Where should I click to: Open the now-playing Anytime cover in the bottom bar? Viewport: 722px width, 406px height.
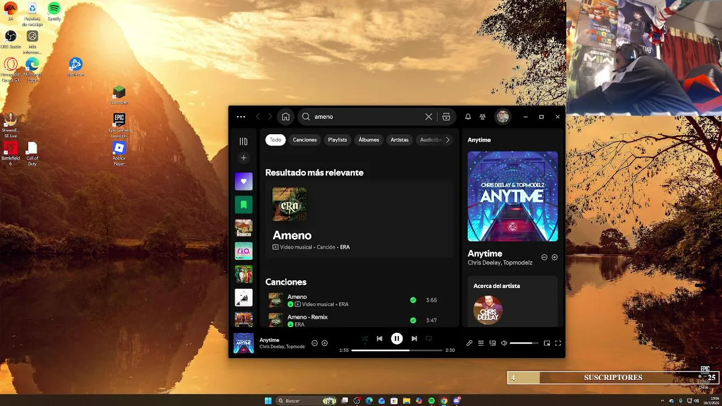coord(244,343)
